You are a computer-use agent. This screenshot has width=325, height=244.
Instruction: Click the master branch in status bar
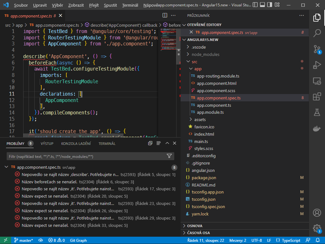click(x=24, y=241)
